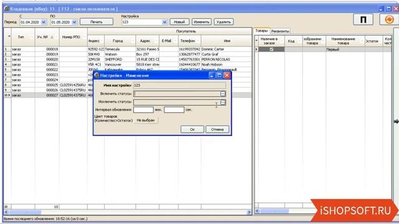Click phone cell 16199337042

click(190, 49)
